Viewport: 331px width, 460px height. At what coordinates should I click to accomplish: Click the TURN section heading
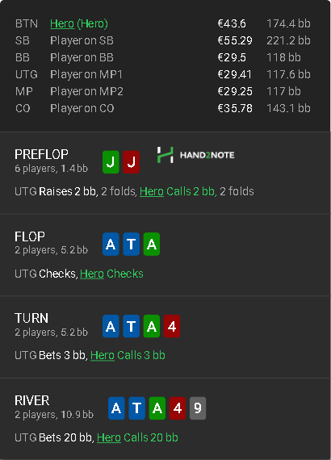click(x=31, y=318)
